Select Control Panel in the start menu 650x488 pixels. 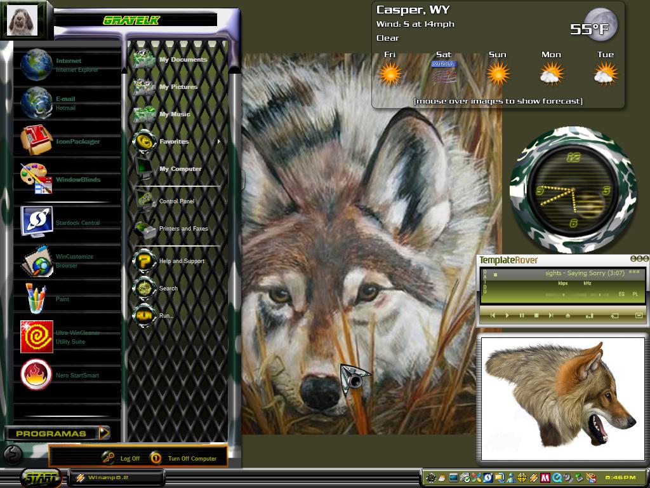[x=176, y=201]
